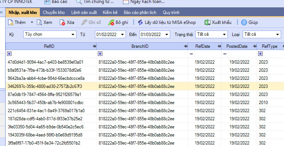This screenshot has height=146, width=284.
Task: Pin the BranchID column
Action: (x=186, y=46)
